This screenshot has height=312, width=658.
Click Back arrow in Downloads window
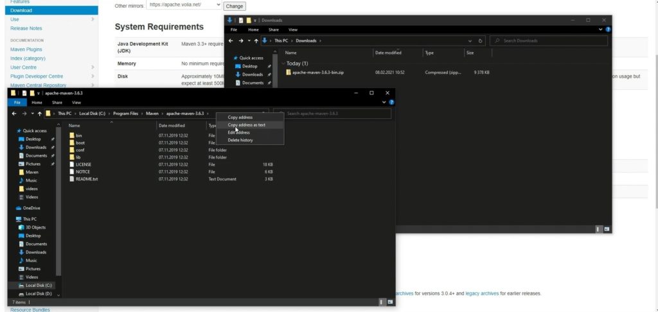click(231, 40)
